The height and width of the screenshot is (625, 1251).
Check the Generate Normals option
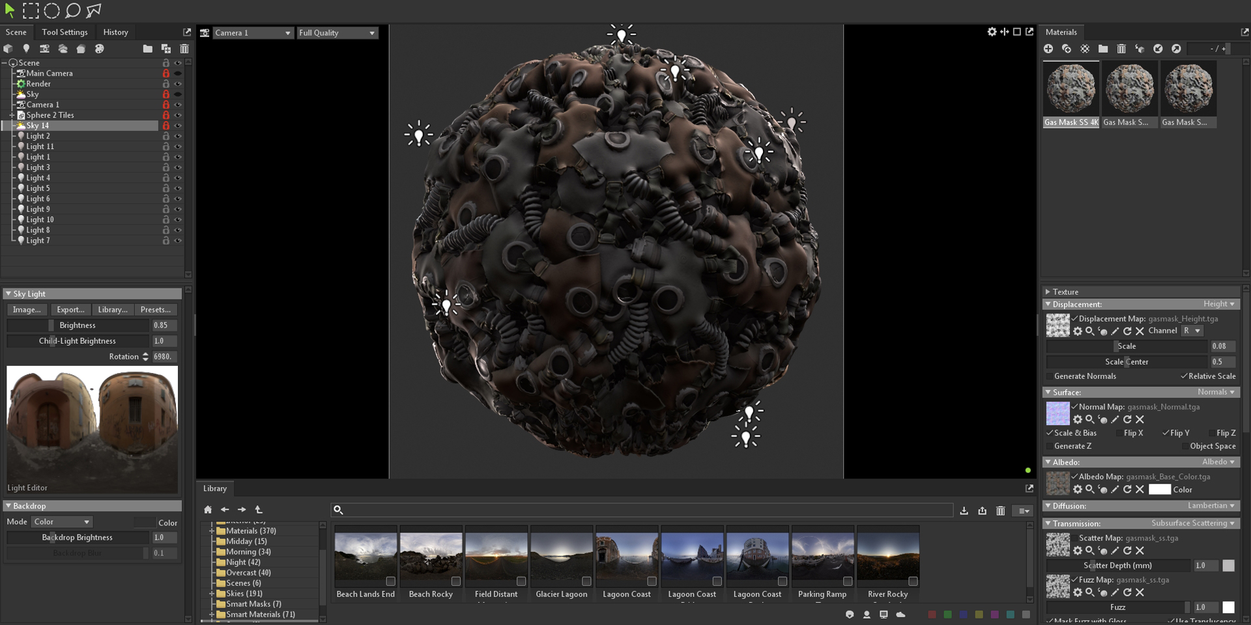pos(1050,376)
